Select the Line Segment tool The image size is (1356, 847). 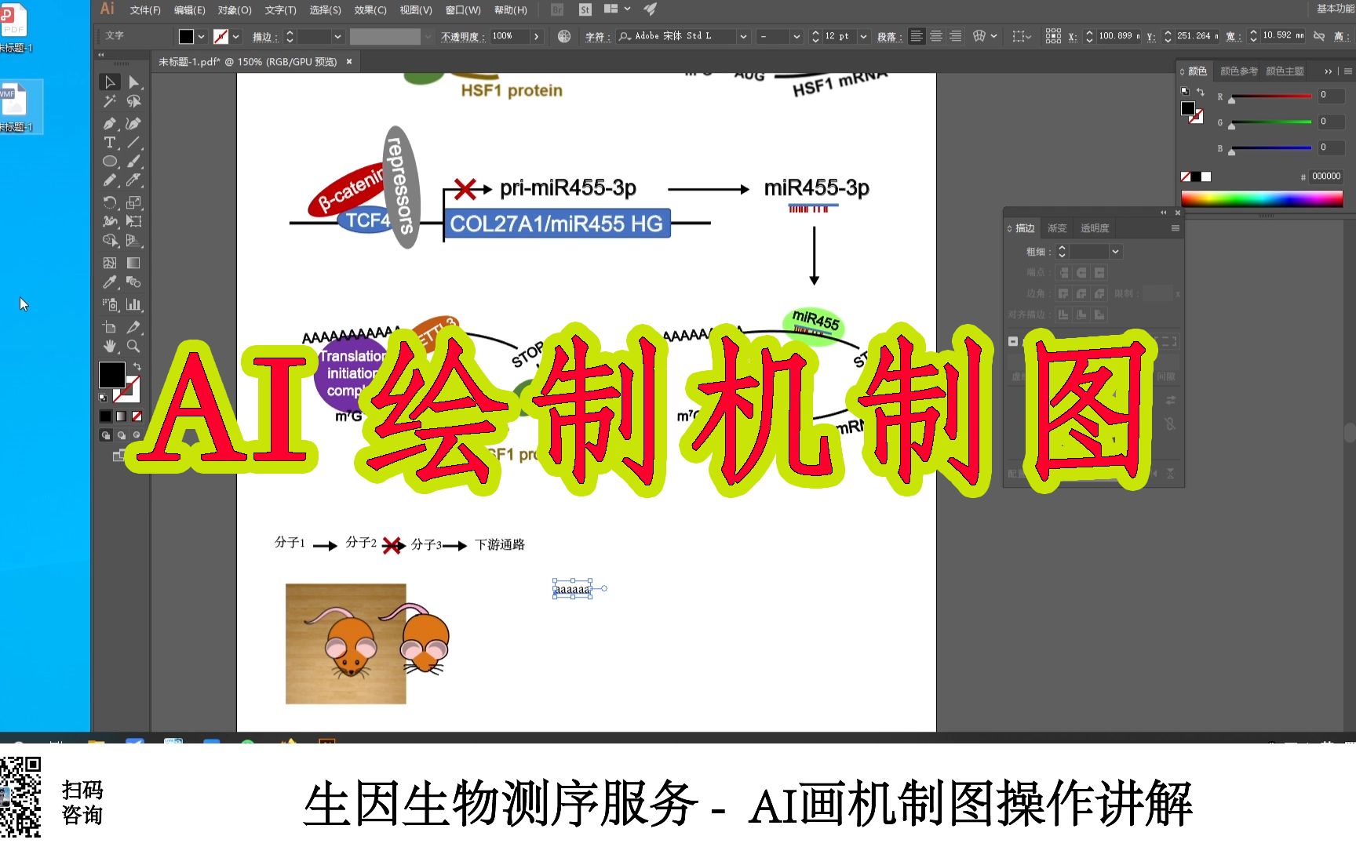coord(134,142)
